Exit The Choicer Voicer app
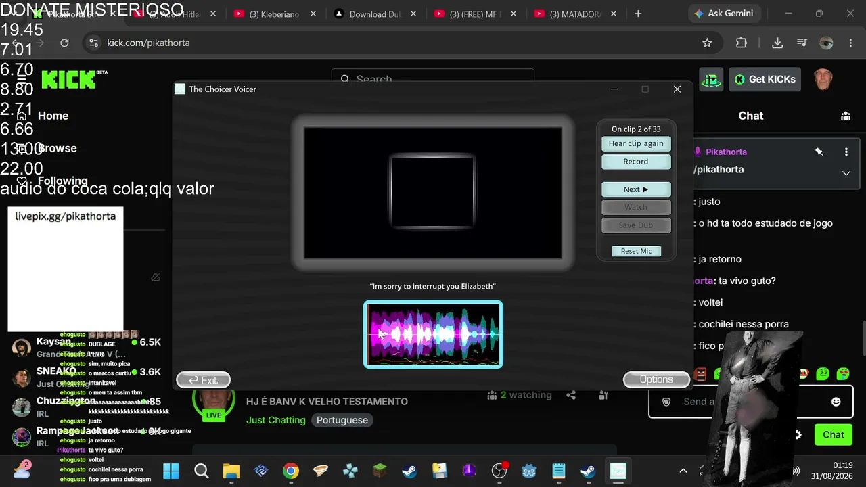The height and width of the screenshot is (487, 866). [203, 380]
